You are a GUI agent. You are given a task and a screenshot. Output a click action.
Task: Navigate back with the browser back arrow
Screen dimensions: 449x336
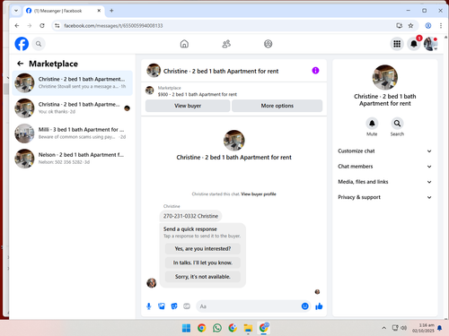(17, 26)
